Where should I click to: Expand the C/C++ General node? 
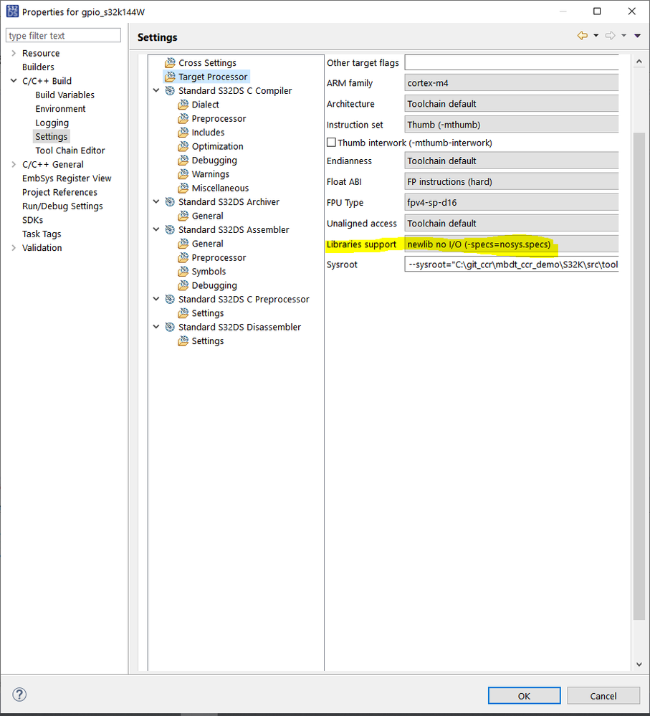(14, 164)
